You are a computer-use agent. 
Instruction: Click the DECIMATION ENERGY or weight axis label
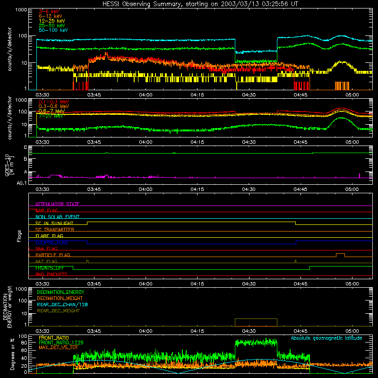click(7, 307)
